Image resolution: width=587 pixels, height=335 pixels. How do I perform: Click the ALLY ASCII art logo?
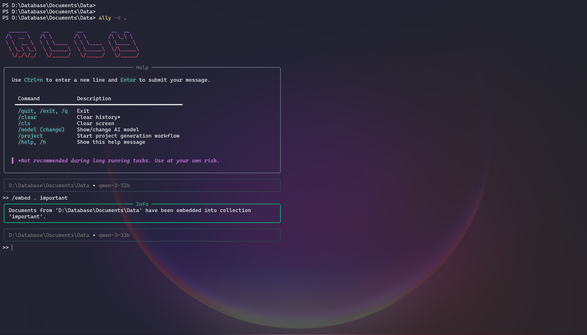(72, 43)
